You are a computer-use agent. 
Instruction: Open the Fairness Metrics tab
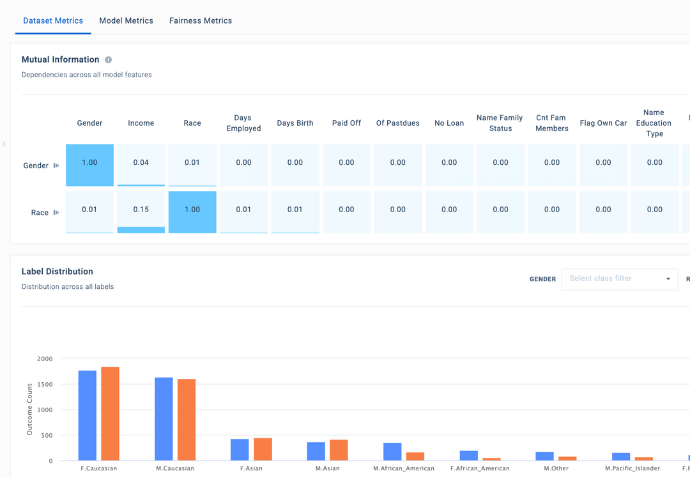point(200,20)
